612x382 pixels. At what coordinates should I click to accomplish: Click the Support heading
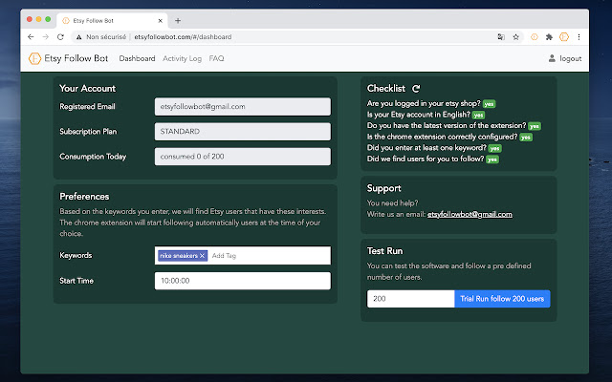click(383, 188)
